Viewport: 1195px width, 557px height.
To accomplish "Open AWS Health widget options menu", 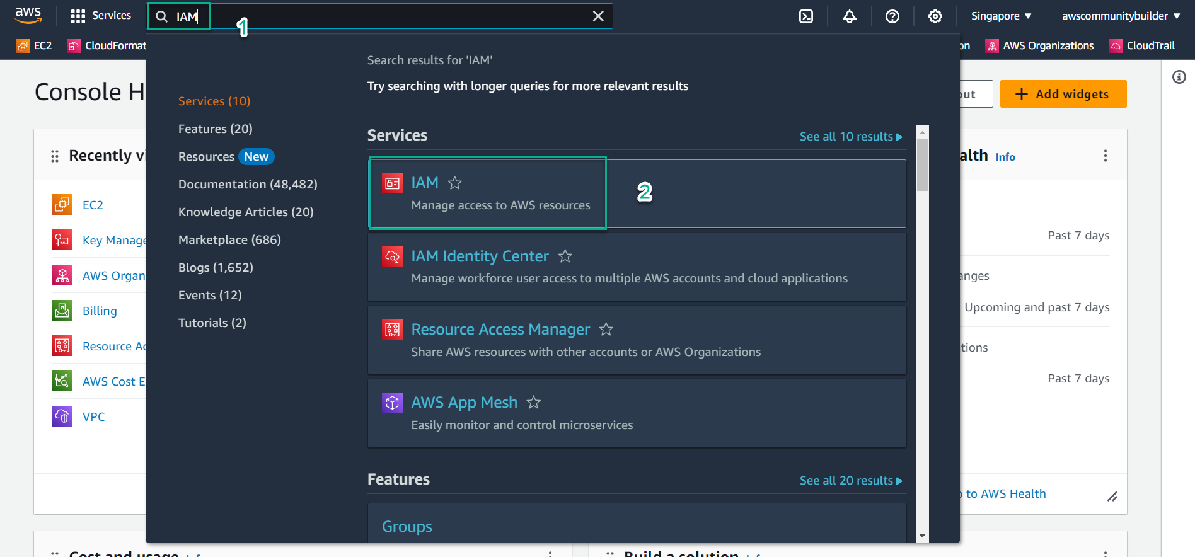I will (1106, 156).
